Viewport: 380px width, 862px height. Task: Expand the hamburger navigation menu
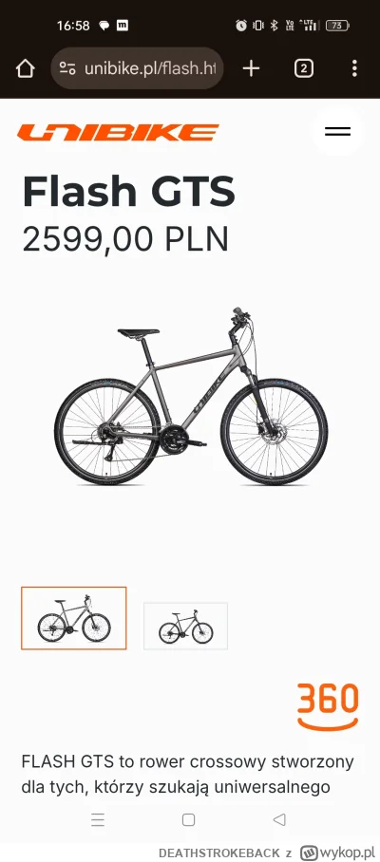[x=337, y=131]
